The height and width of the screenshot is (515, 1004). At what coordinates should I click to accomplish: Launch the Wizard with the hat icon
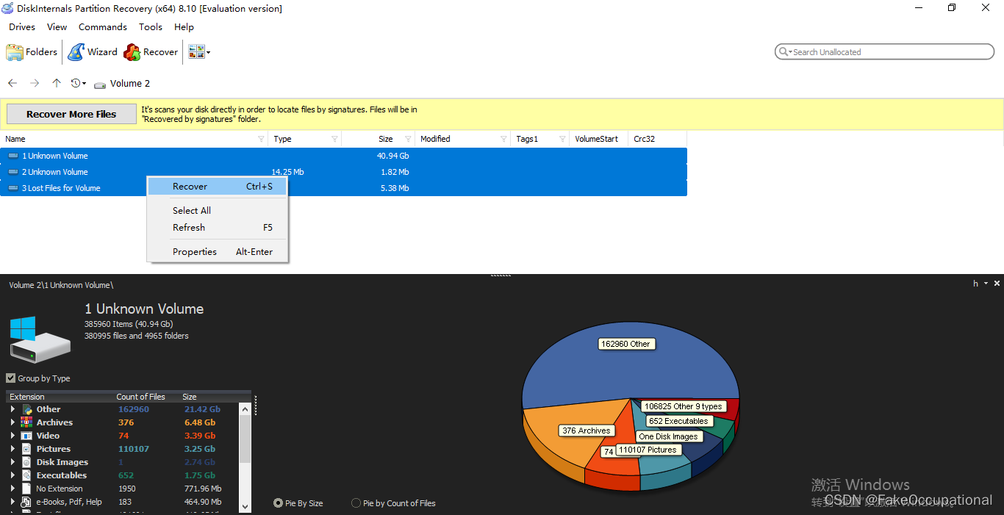pyautogui.click(x=76, y=52)
